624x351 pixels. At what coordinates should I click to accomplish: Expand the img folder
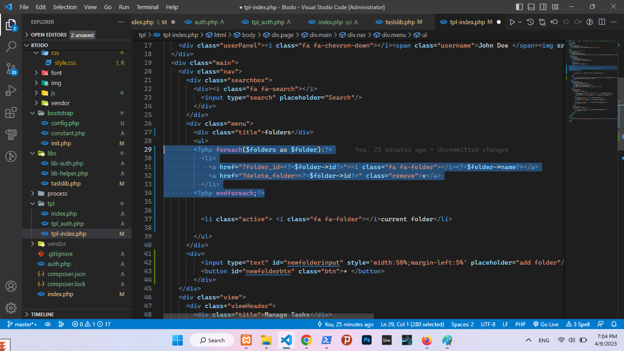[x=77, y=83]
